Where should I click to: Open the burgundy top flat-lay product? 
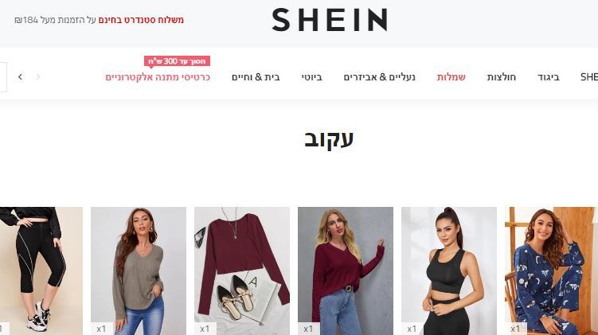[x=242, y=271]
